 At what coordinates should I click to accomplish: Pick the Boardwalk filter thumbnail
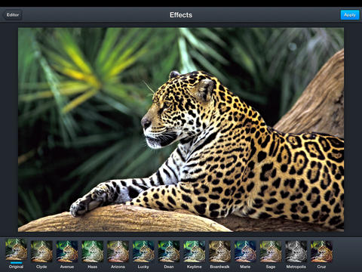pyautogui.click(x=219, y=251)
